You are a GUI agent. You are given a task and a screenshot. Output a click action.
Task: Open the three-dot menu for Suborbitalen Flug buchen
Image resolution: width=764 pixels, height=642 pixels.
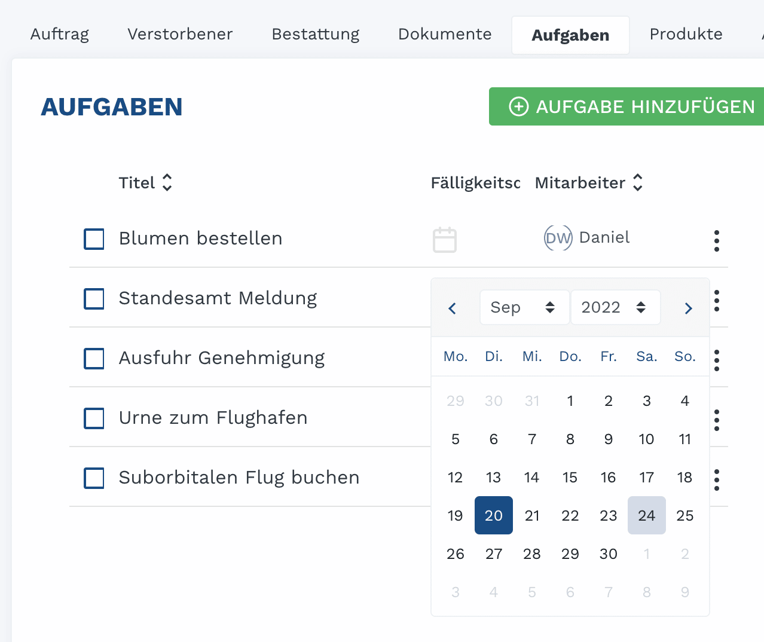(x=716, y=479)
